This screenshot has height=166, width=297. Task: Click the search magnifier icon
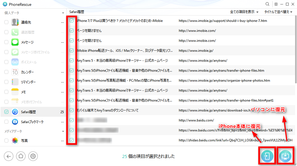pyautogui.click(x=267, y=4)
